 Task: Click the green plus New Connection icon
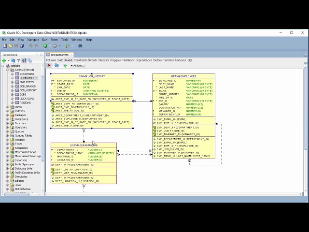(4, 60)
